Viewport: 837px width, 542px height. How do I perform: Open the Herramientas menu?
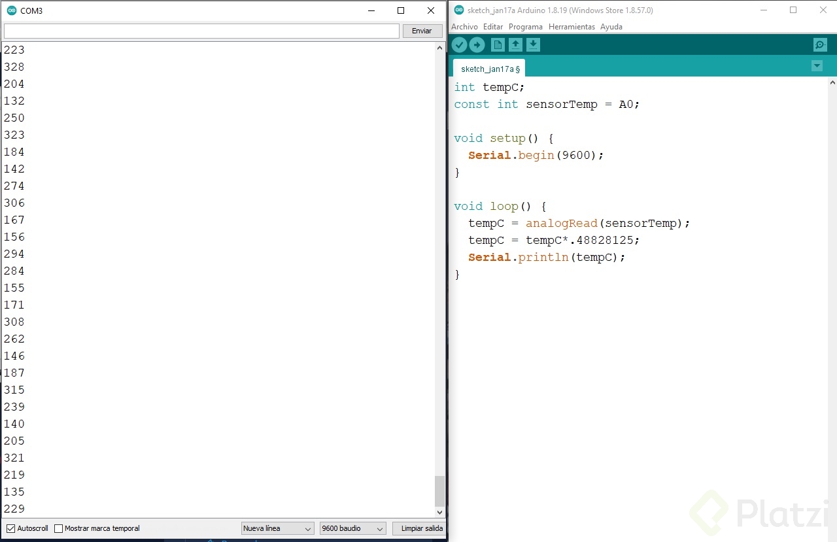(572, 27)
